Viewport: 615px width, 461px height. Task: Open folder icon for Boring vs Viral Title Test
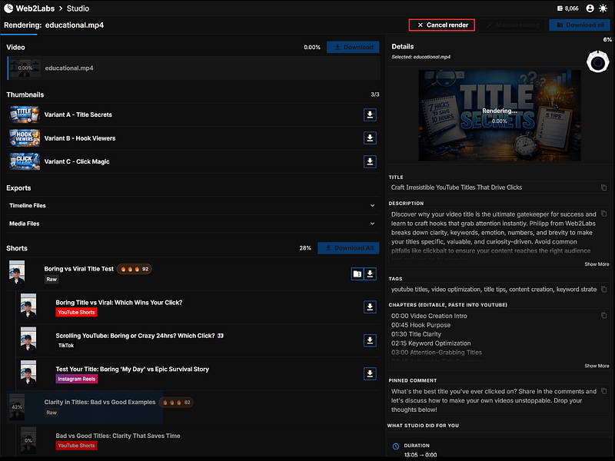(x=357, y=274)
